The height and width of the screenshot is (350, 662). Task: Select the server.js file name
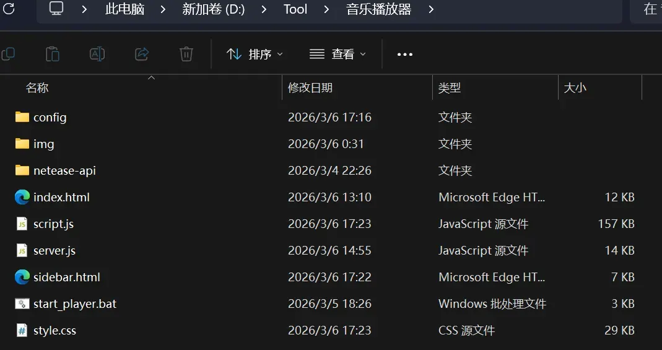[x=54, y=250]
